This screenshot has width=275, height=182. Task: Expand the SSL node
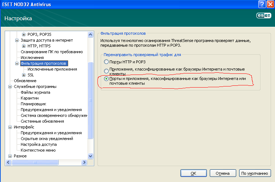click(x=24, y=75)
